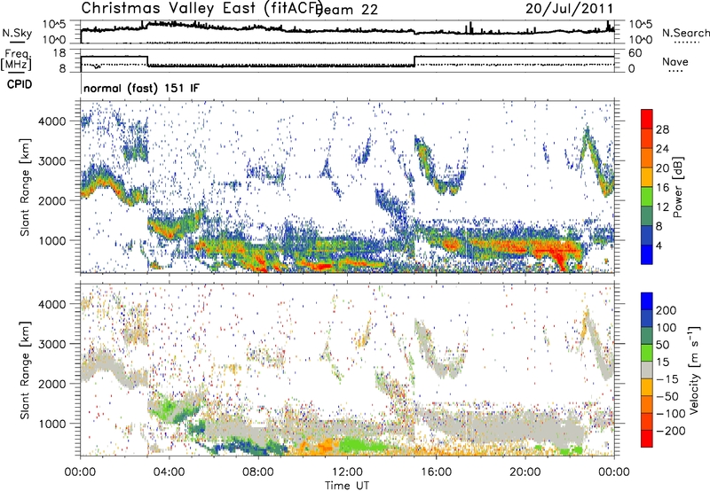Click the gray segment of the velocity colorbar
Screen dimensions: 710x491
[647, 370]
